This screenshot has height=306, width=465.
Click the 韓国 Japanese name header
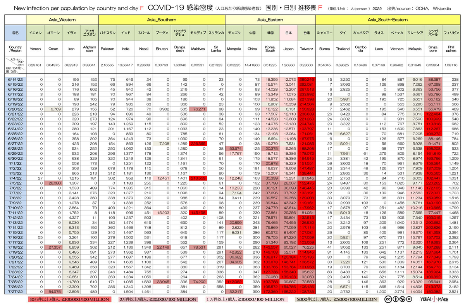tap(270, 33)
